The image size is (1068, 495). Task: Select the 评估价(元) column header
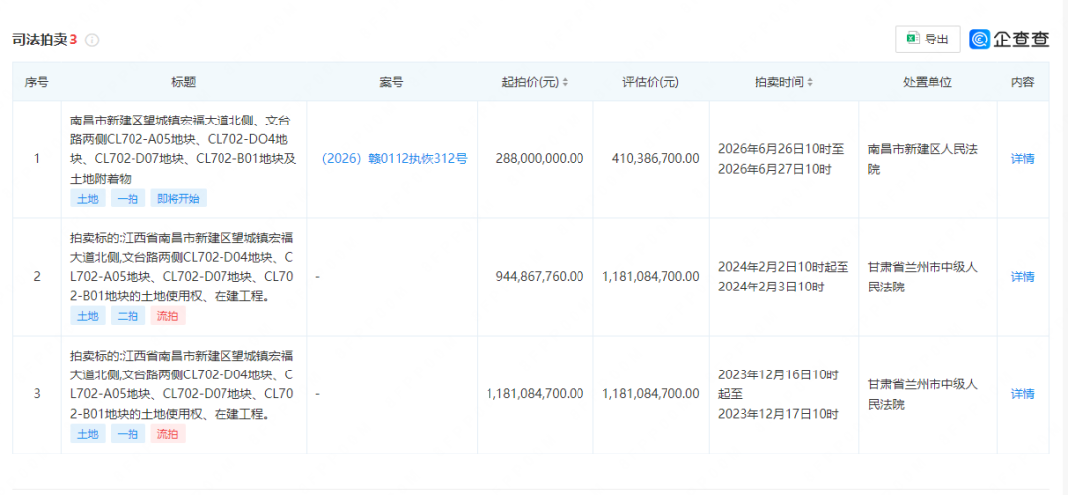click(x=651, y=82)
